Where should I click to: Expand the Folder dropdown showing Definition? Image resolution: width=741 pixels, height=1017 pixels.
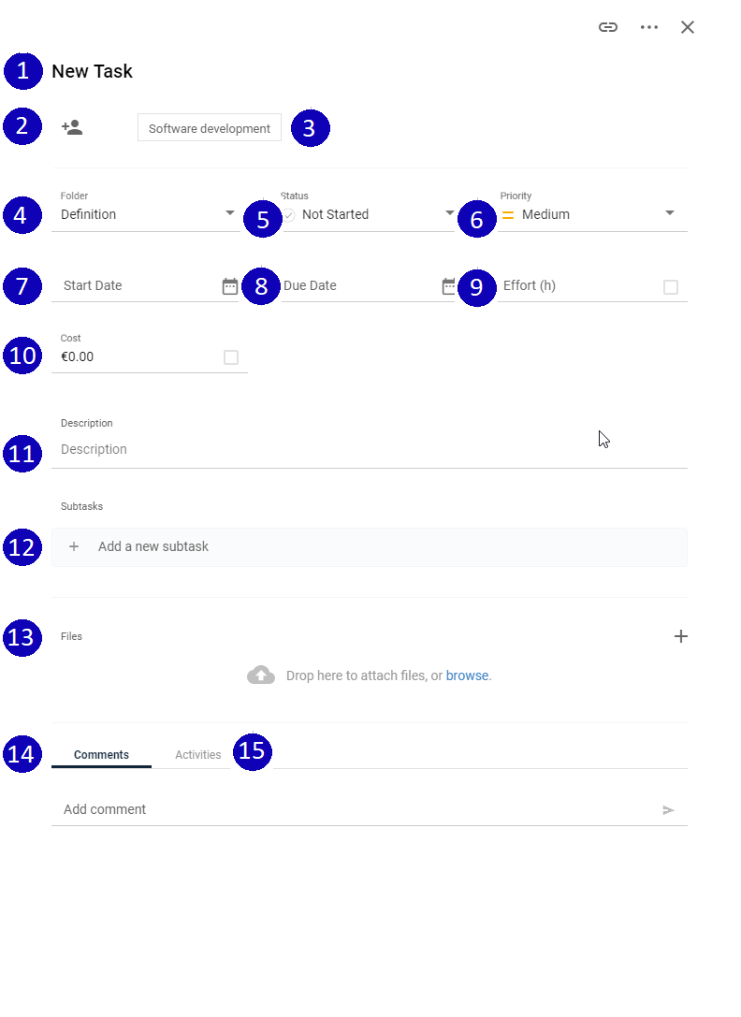pyautogui.click(x=146, y=214)
